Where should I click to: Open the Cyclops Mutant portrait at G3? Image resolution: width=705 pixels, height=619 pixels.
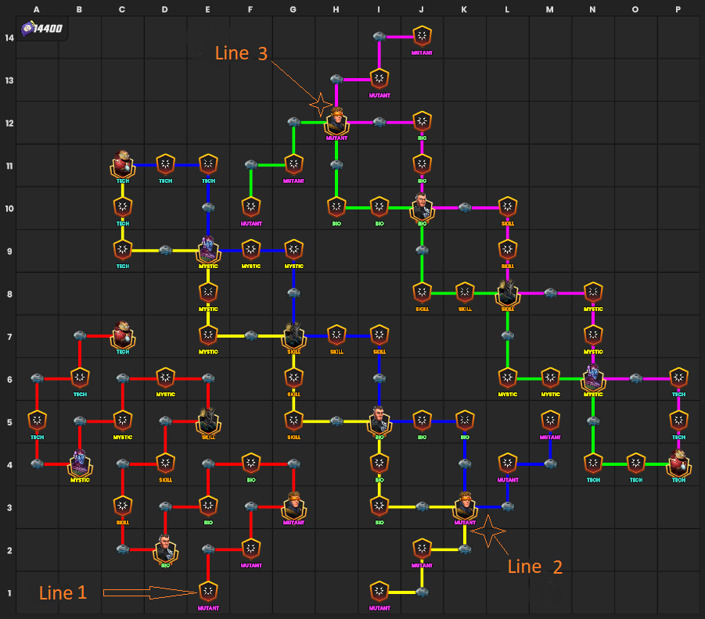click(x=293, y=506)
